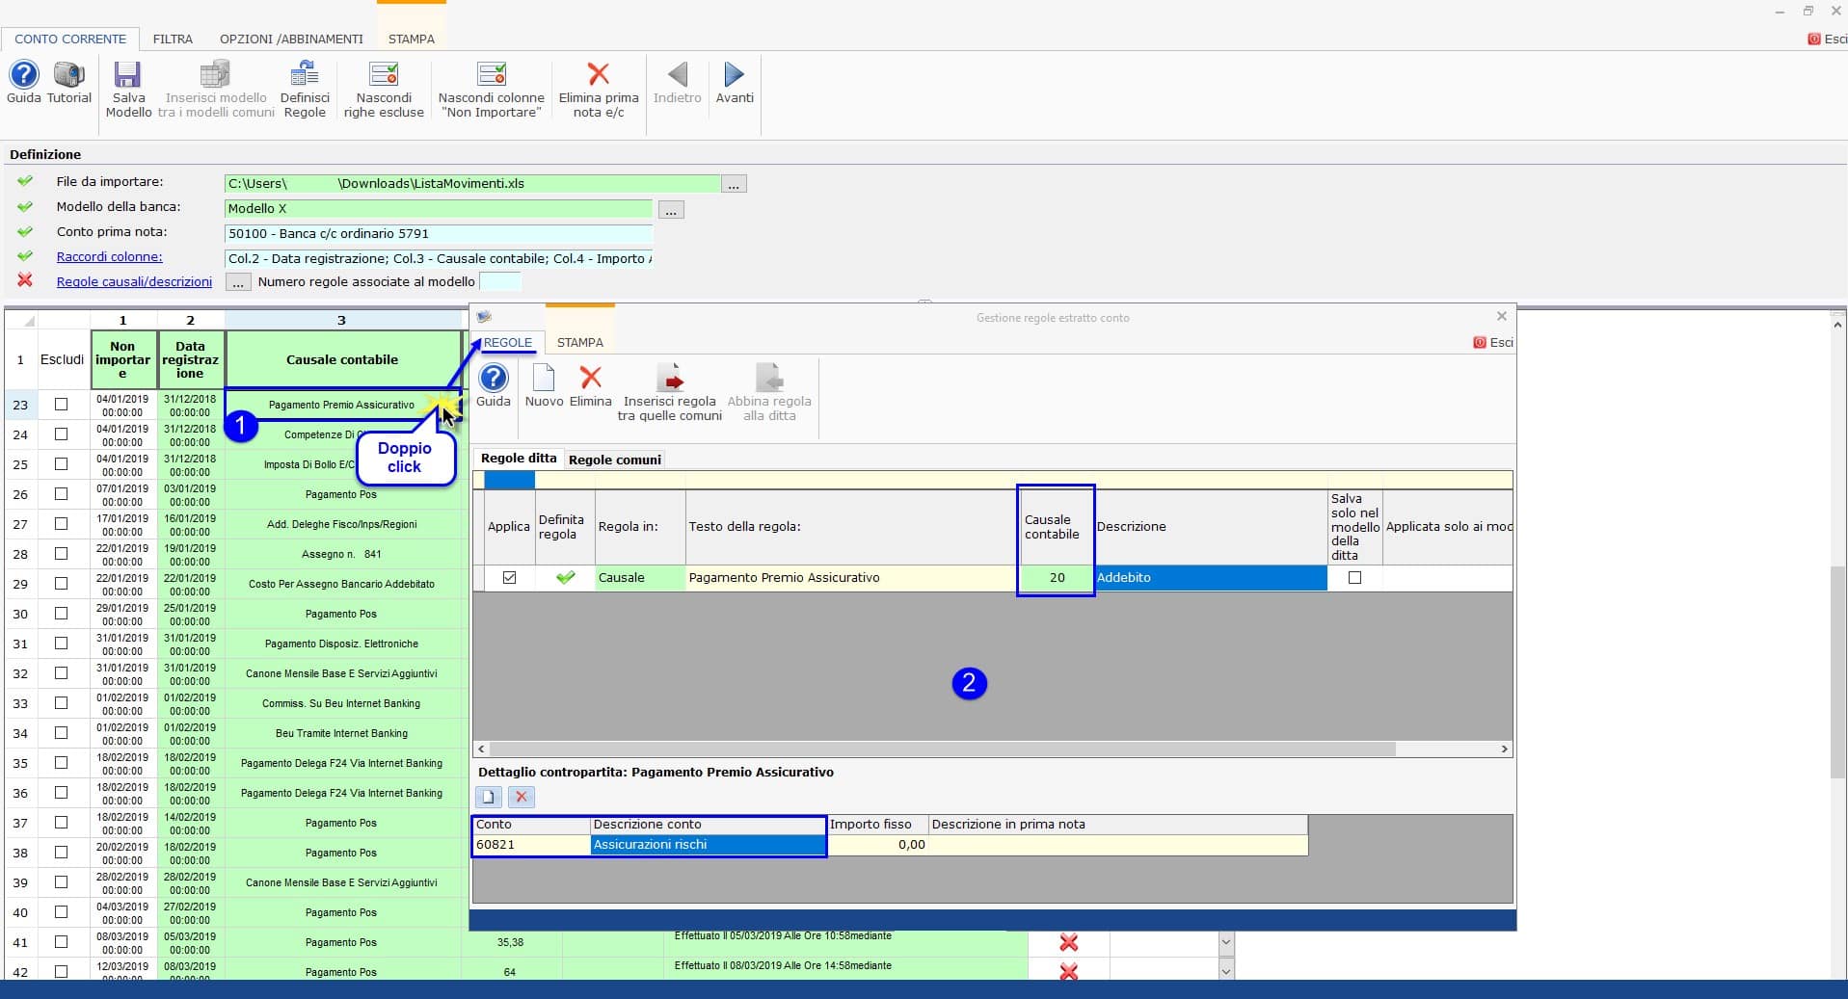Viewport: 1848px width, 999px height.
Task: Tick Escludi checkbox for row 23
Action: point(62,405)
